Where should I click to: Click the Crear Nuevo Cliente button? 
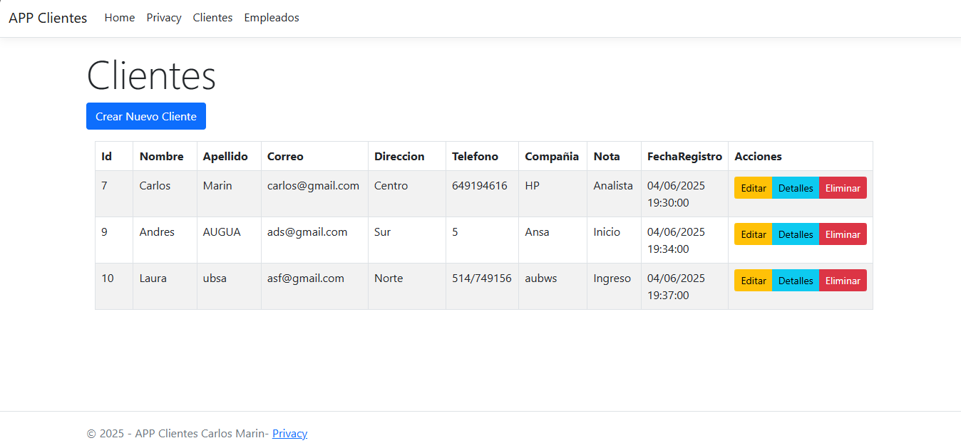(145, 116)
